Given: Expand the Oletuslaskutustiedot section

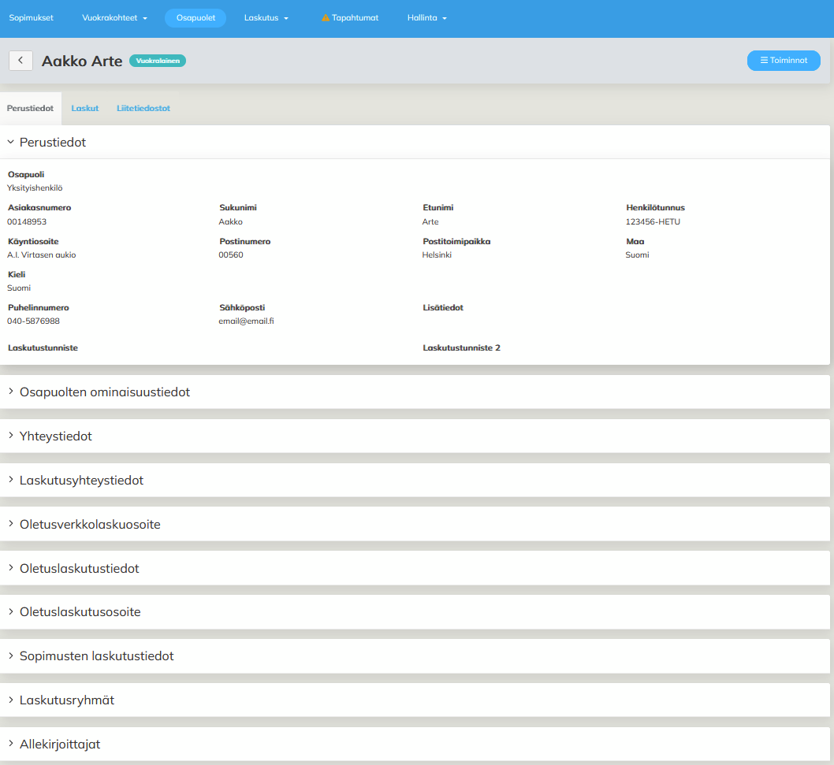Looking at the screenshot, I should (x=79, y=569).
